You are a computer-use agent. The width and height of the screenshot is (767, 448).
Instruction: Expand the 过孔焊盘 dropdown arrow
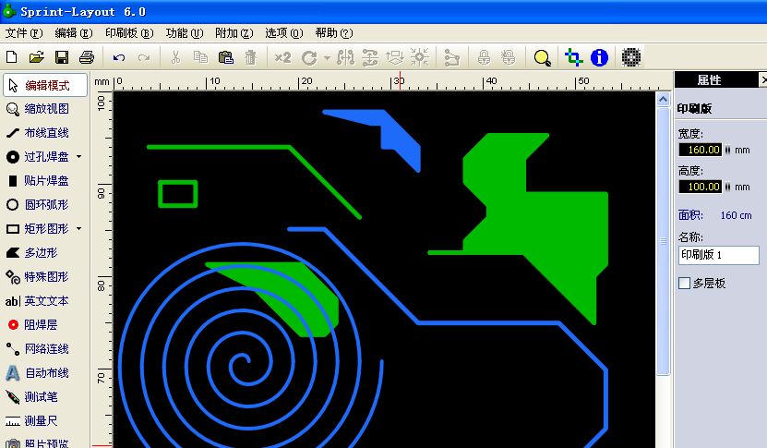(79, 157)
